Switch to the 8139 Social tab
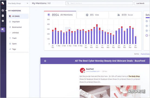 (125, 15)
